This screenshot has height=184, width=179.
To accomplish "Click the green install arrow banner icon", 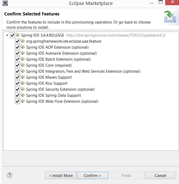I will pos(170,16).
